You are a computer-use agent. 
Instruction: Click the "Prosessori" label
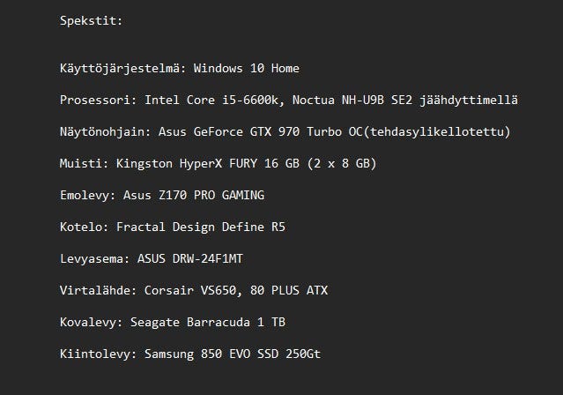pos(95,100)
